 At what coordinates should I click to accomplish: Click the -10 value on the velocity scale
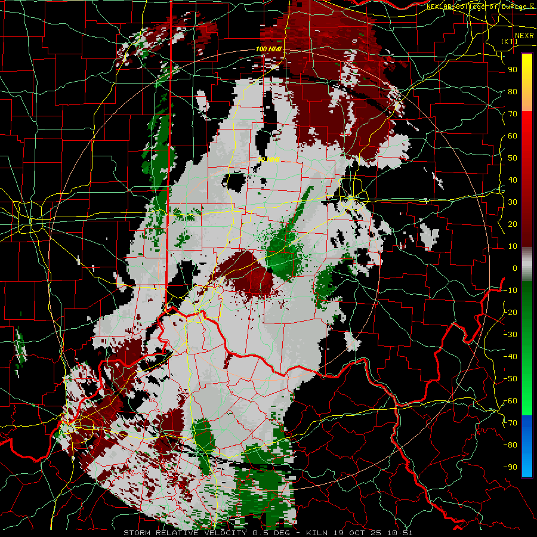[510, 291]
